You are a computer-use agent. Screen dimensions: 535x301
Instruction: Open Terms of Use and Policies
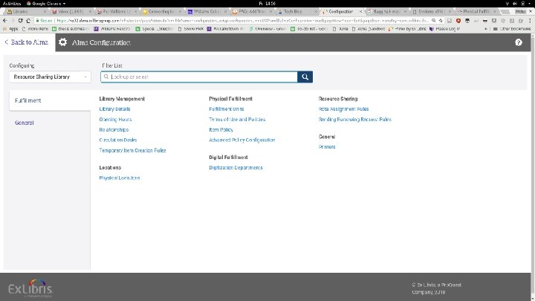[237, 120]
